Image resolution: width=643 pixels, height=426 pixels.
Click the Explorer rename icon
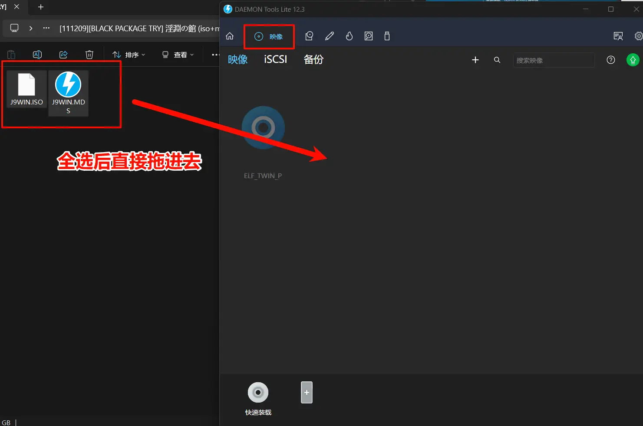[x=37, y=55]
